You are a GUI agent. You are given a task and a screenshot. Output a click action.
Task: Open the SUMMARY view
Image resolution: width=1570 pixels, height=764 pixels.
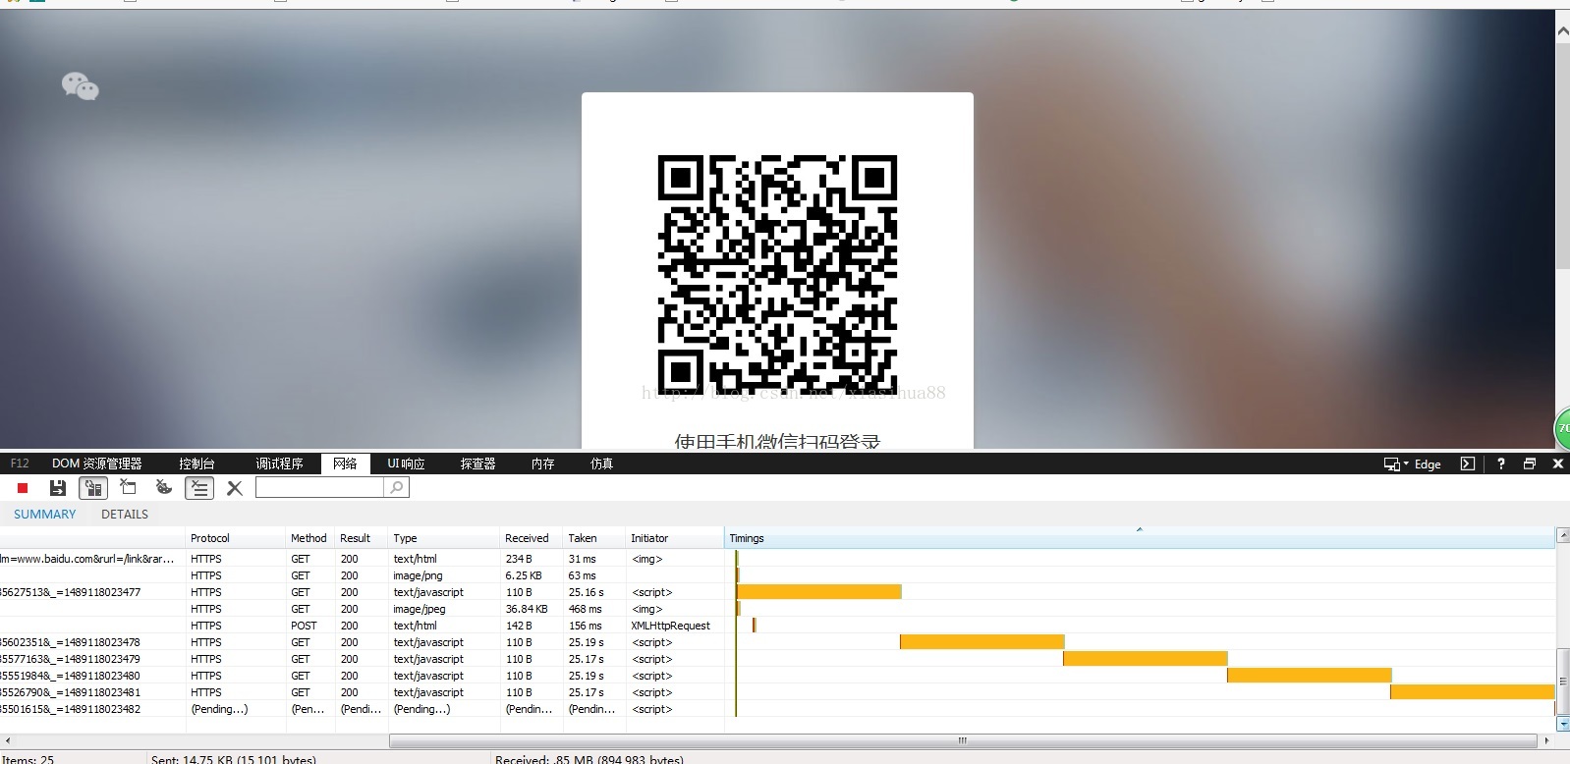coord(44,515)
